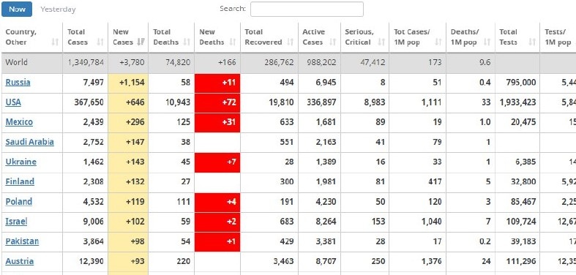Sort table by Total Cases arrows icon
Image resolution: width=576 pixels, height=275 pixels.
[x=100, y=42]
